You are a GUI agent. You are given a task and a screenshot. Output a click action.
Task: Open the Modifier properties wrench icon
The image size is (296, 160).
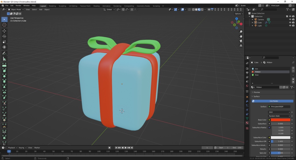[247, 101]
